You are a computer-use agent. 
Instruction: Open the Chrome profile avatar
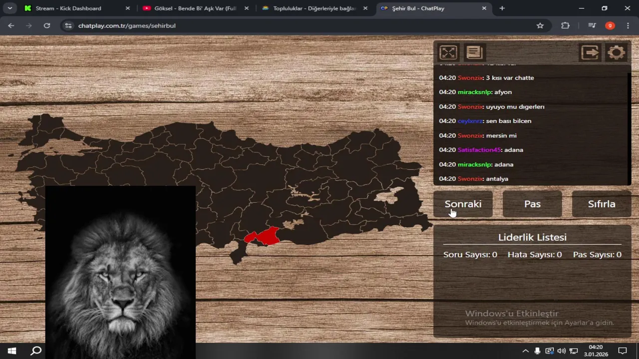click(610, 25)
